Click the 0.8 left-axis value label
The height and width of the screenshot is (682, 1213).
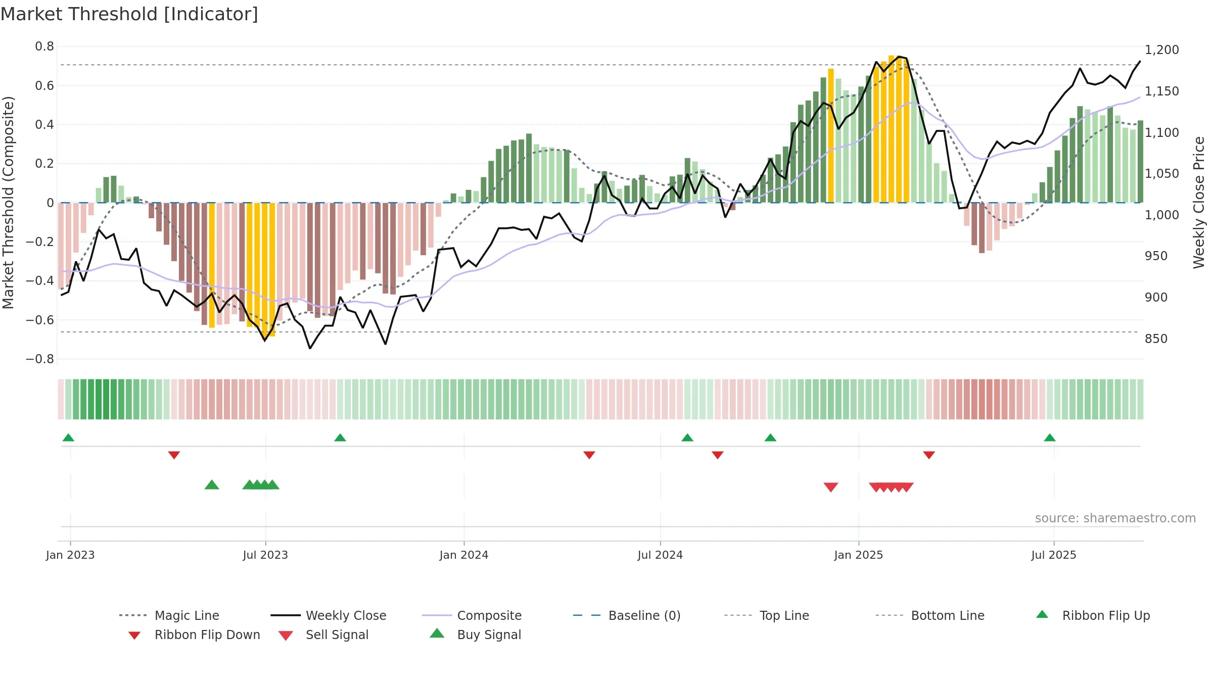coord(44,46)
